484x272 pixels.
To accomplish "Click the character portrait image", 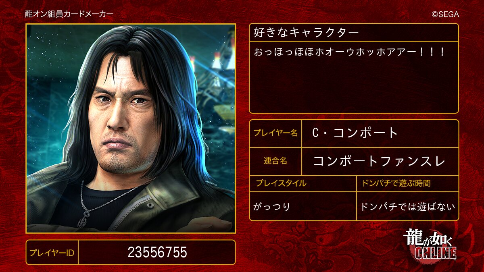I will tap(131, 128).
